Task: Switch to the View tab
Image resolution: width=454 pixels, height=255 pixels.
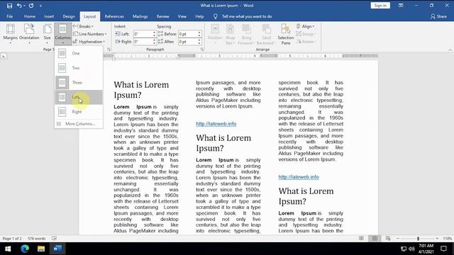Action: (x=182, y=16)
